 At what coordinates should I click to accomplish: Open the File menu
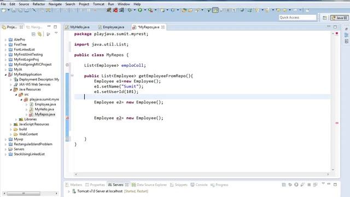[x=3, y=4]
